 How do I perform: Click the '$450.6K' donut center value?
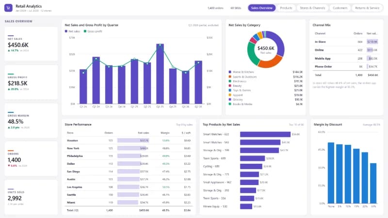coord(266,48)
